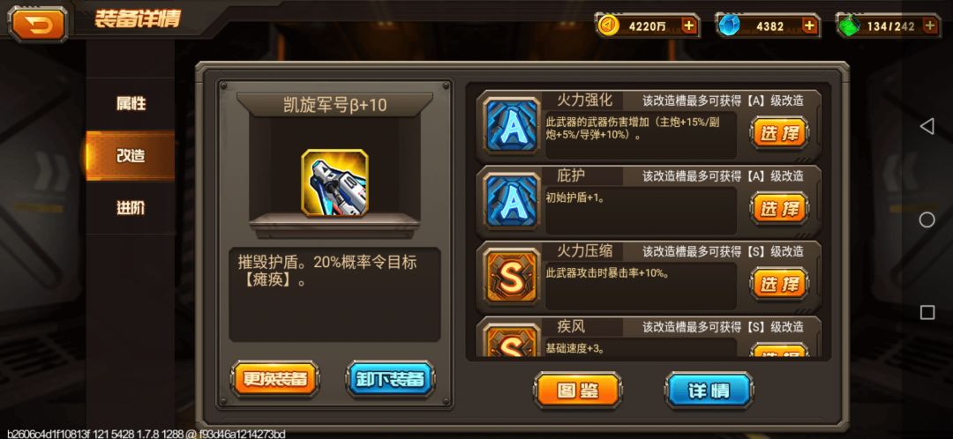This screenshot has width=953, height=439.
Task: Click the S-grade 疾风 mod icon
Action: pyautogui.click(x=512, y=340)
